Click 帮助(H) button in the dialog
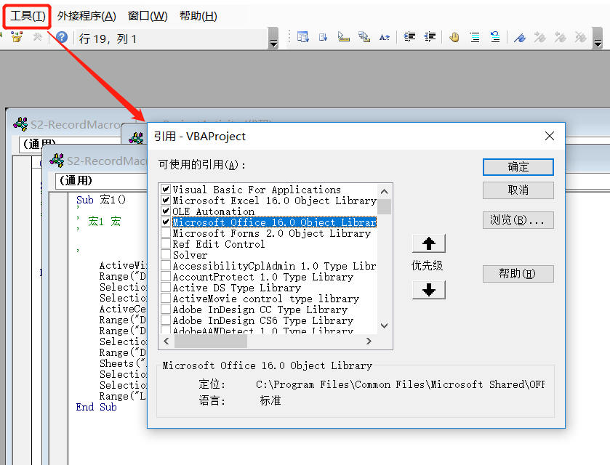Image resolution: width=610 pixels, height=465 pixels. [x=518, y=274]
